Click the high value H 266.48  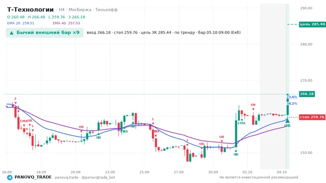coord(36,17)
